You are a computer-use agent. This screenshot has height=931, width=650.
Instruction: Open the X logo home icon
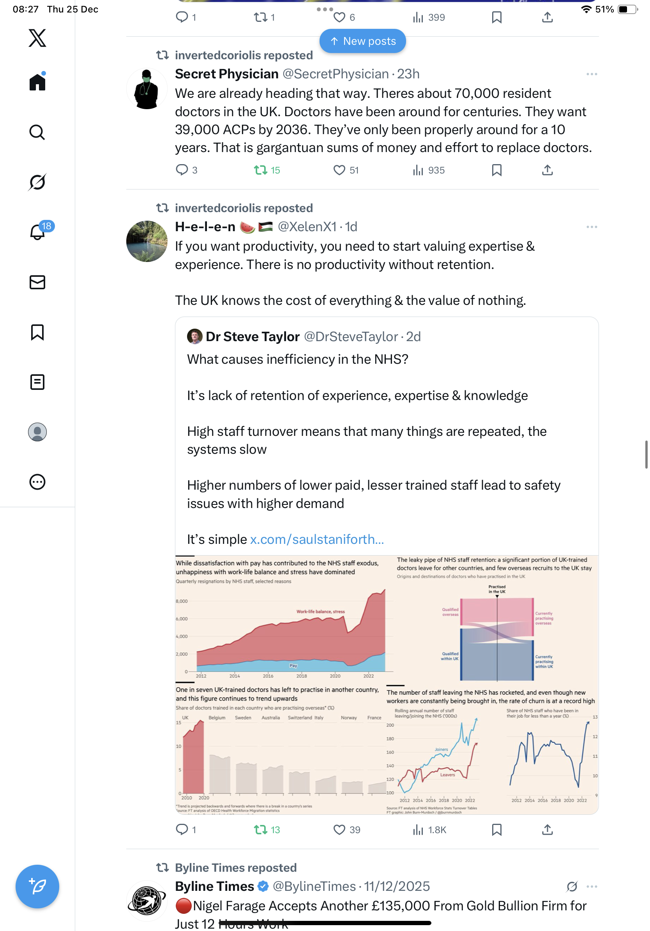[37, 38]
